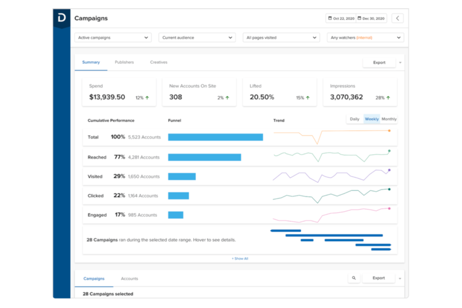Image resolution: width=462 pixels, height=308 pixels.
Task: Click '4,281 Accounts' text in Reached row
Action: coord(144,157)
